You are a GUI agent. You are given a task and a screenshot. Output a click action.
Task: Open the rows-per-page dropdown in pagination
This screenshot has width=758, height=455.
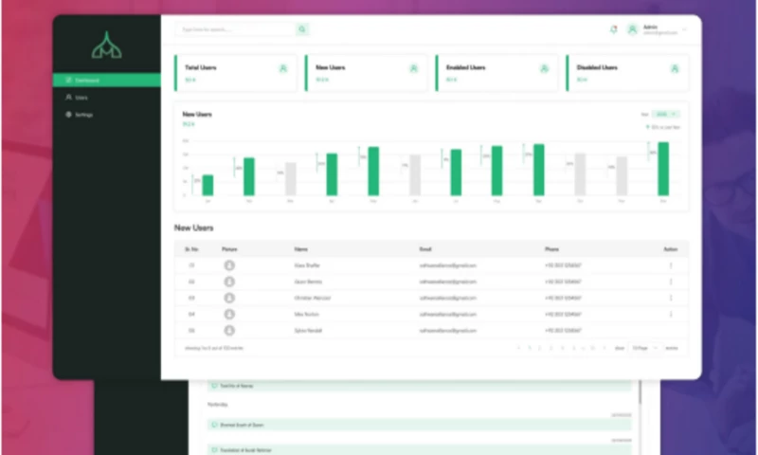coord(643,348)
